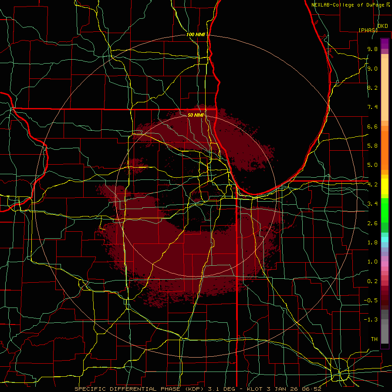Click the 6.6 scale value
Viewport: 392px width, 392px height.
[372, 127]
